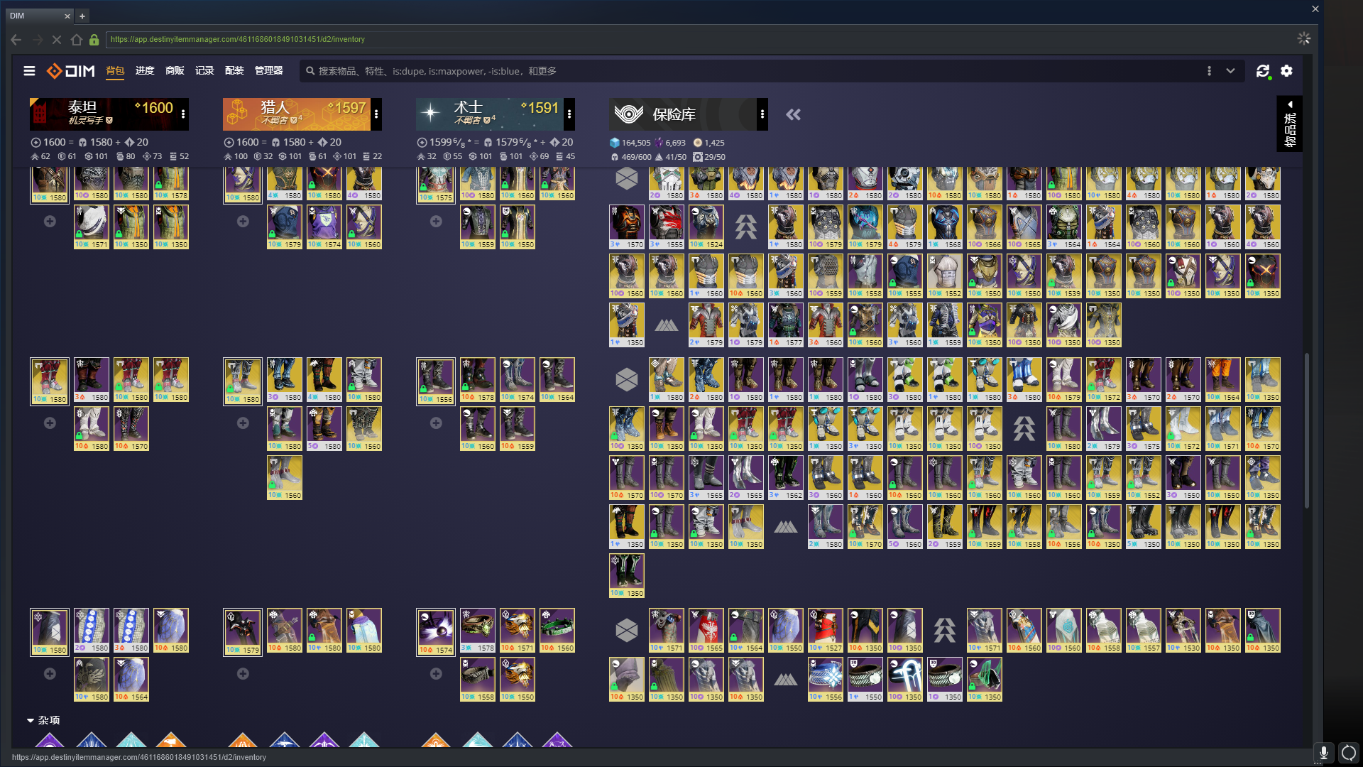Stop page loading with X icon
The image size is (1363, 767).
pyautogui.click(x=57, y=40)
